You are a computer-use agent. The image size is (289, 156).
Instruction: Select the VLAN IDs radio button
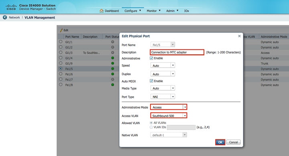point(151,127)
